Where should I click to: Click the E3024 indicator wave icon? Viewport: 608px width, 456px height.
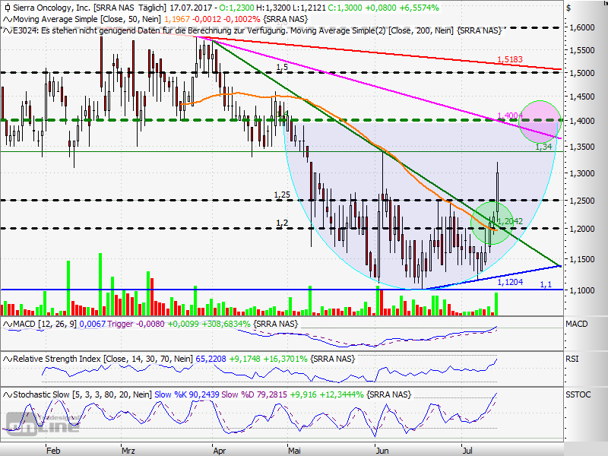tap(8, 32)
